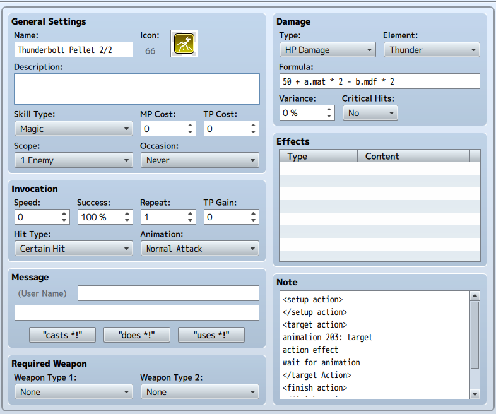Click the Description text box
The width and height of the screenshot is (496, 414).
coord(137,89)
